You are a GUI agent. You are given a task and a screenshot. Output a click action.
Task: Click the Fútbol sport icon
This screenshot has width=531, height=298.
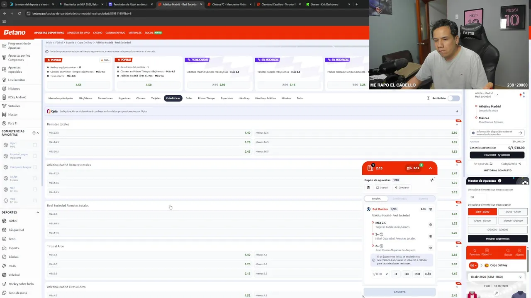coord(4,221)
